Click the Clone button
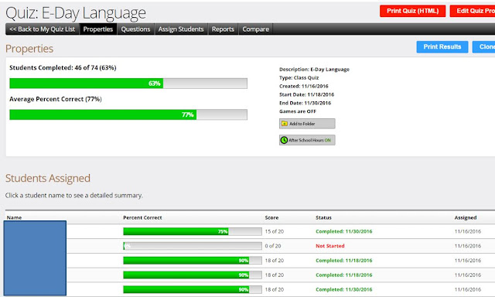495x297 pixels. (x=484, y=46)
